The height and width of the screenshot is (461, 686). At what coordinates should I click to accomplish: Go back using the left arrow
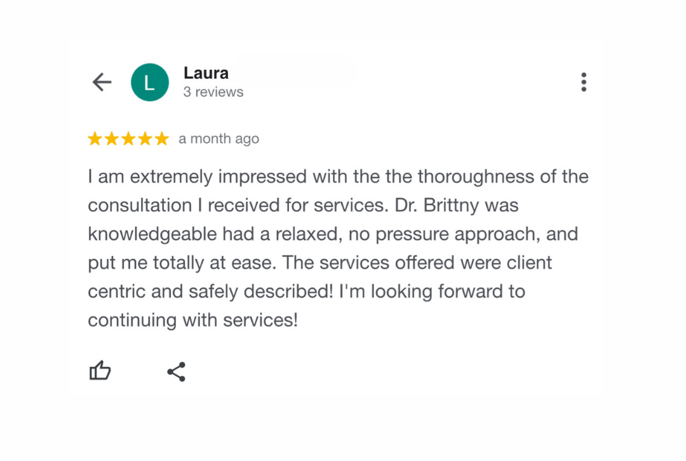102,82
